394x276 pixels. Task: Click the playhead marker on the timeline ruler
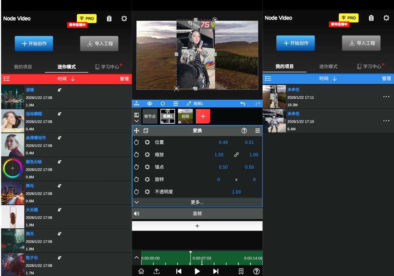191,253
